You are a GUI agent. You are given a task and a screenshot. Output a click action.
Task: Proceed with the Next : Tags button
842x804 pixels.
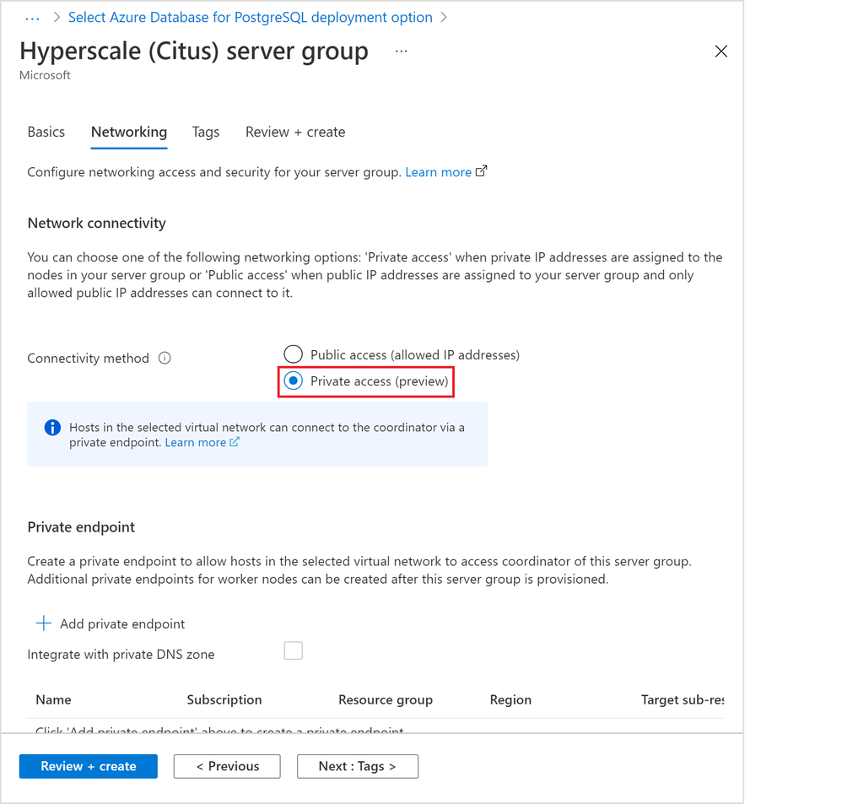tap(358, 766)
